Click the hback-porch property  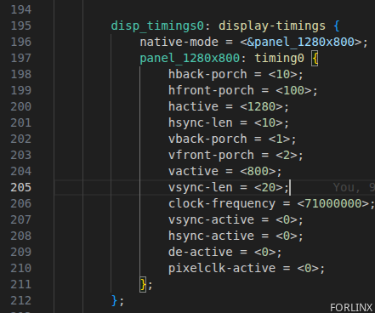(x=207, y=74)
